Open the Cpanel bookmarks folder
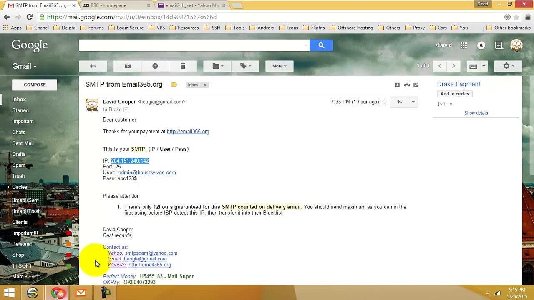Screen dimensions: 534x300 pos(38,28)
